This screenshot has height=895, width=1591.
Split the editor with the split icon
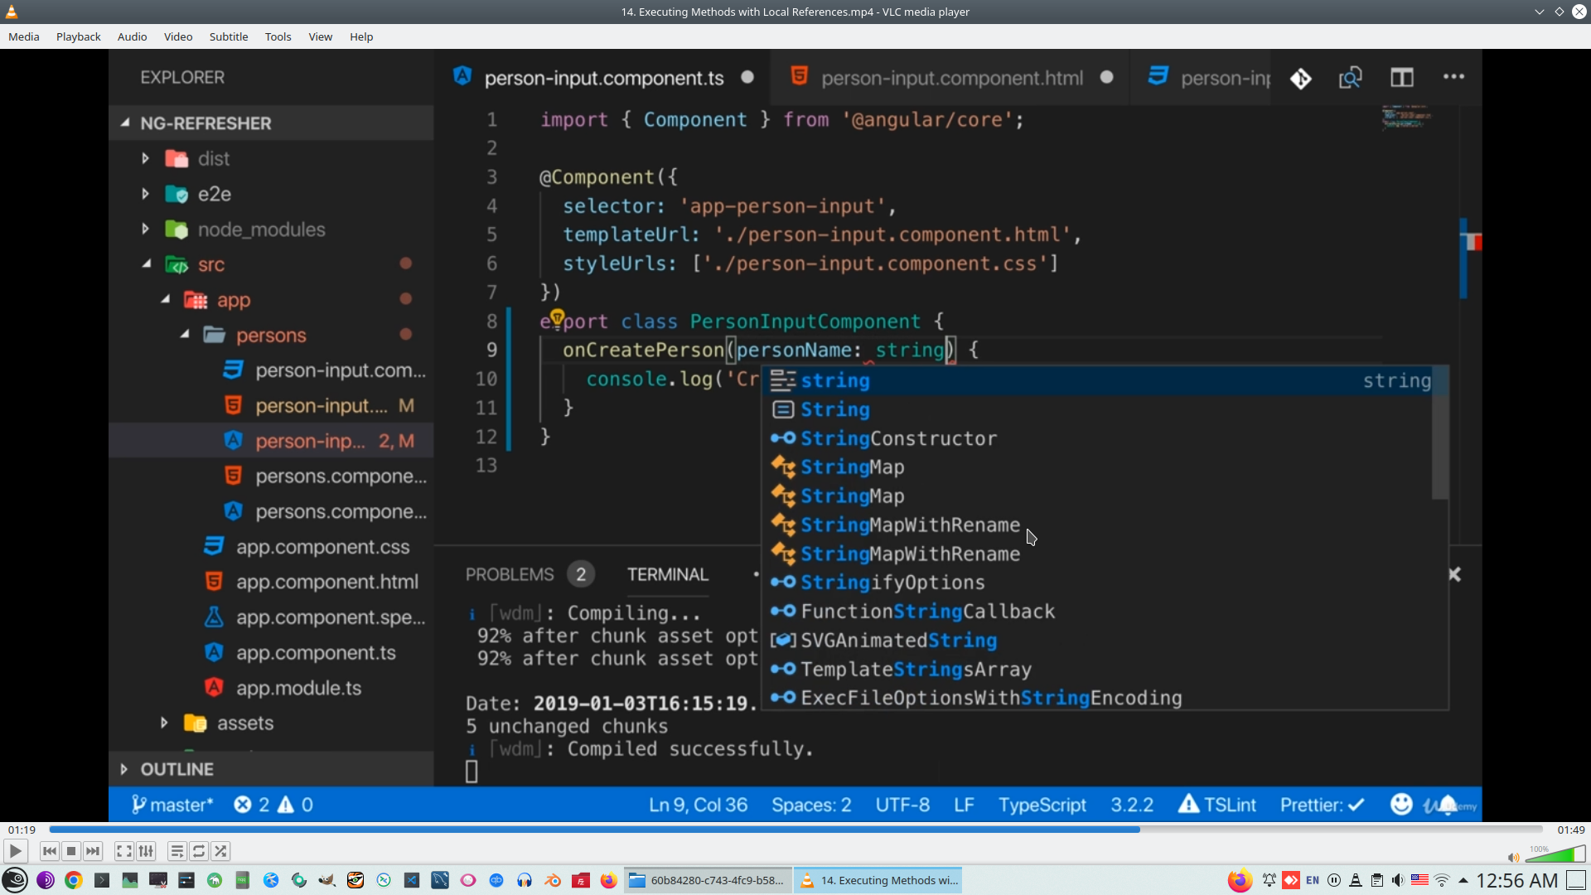pos(1403,77)
